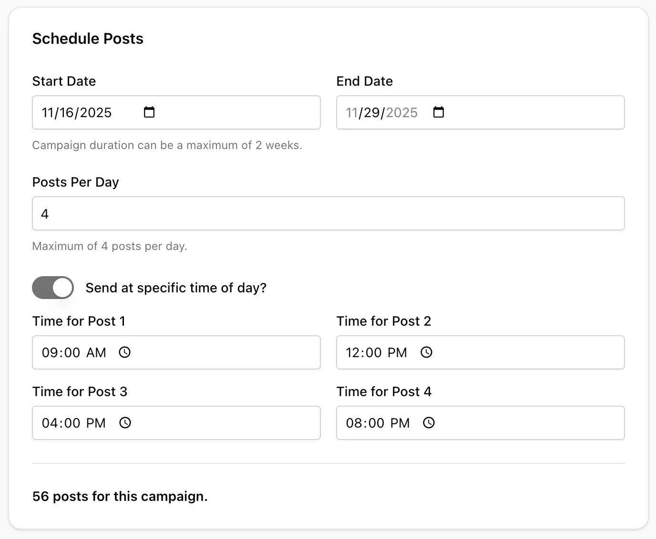Click the clock icon for Post 2 time
The image size is (656, 539).
coord(427,352)
